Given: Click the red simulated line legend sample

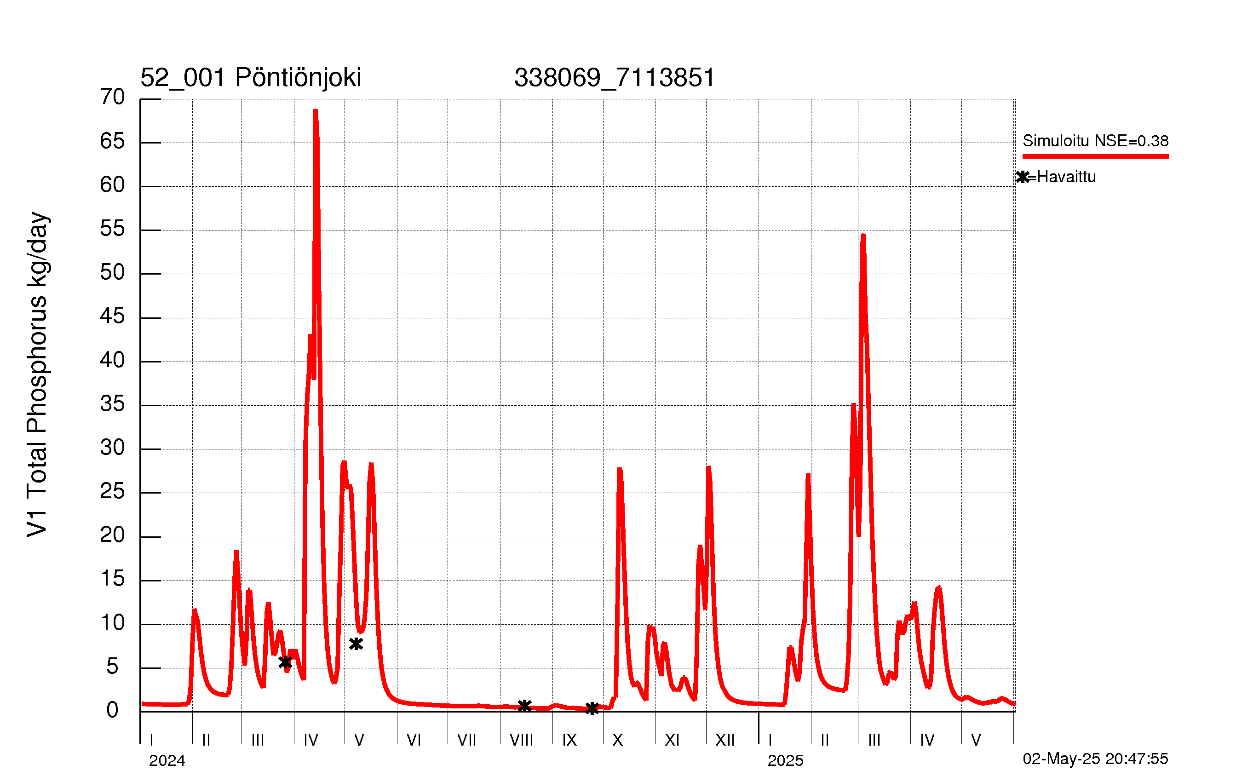Looking at the screenshot, I should pos(1096,156).
